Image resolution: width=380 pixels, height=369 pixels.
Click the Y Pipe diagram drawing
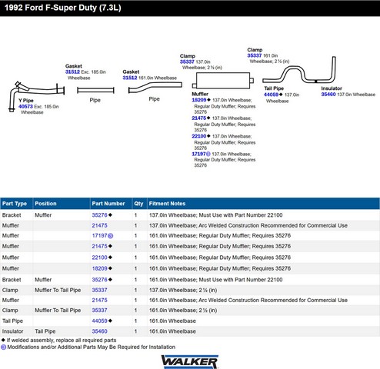tap(36, 97)
